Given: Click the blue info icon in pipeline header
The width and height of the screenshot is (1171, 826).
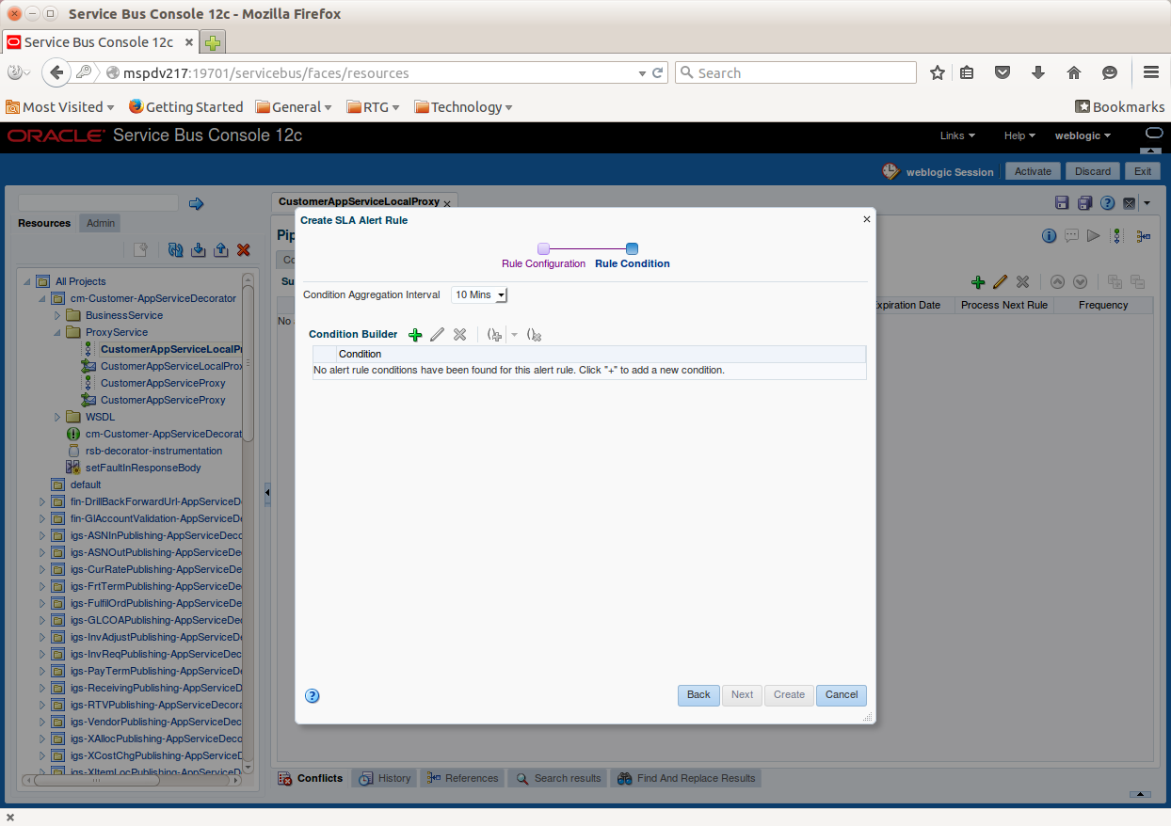Looking at the screenshot, I should (x=1049, y=235).
